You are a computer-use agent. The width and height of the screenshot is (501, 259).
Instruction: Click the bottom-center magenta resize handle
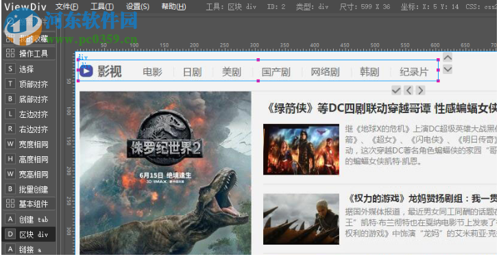[x=258, y=81]
